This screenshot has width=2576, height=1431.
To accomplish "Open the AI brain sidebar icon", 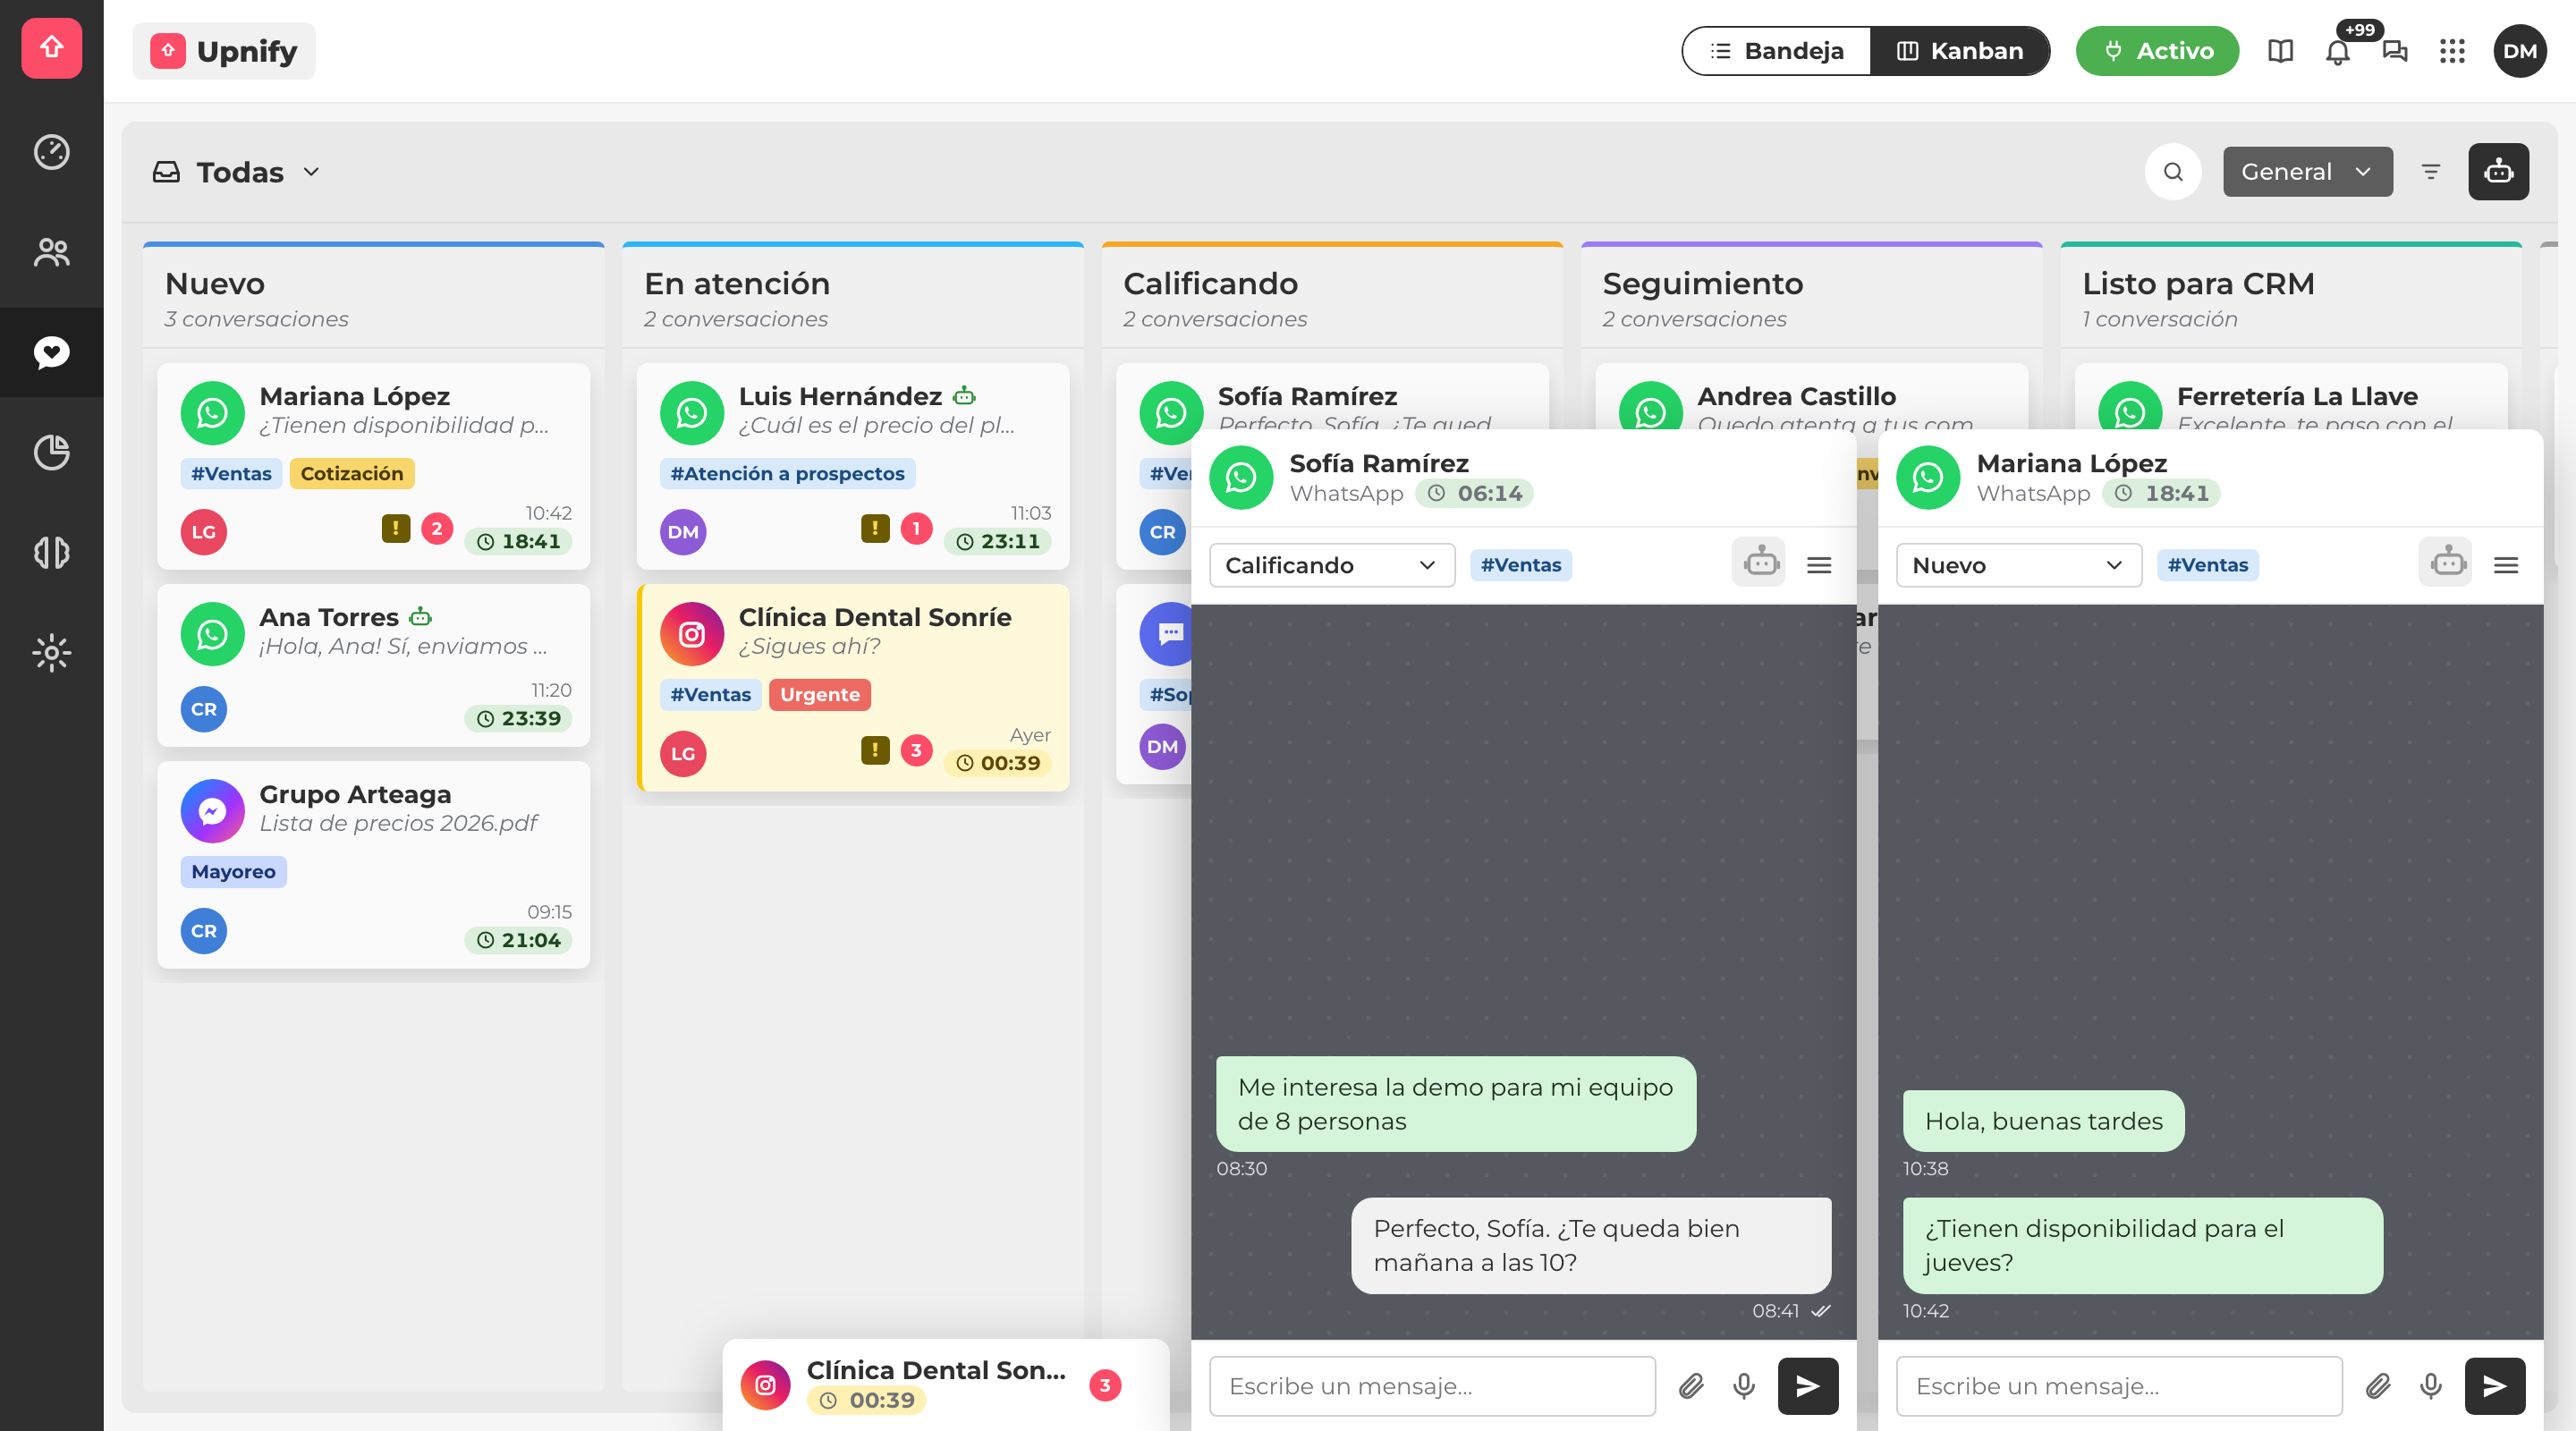I will tap(51, 552).
